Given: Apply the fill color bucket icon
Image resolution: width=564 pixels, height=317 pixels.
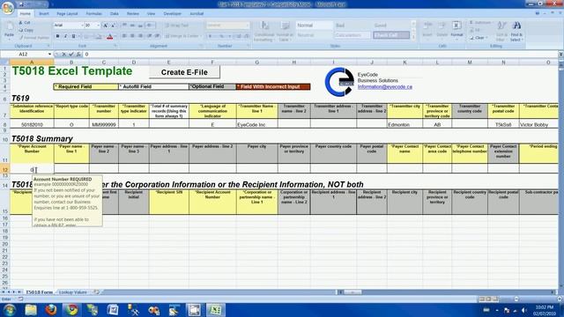Looking at the screenshot, I should pos(98,36).
